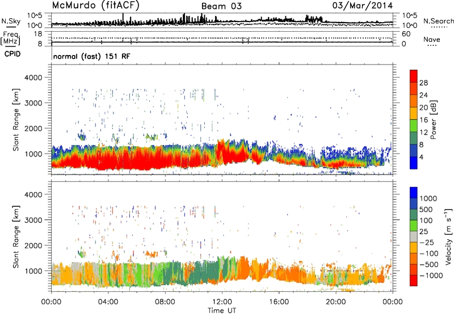The height and width of the screenshot is (314, 454).
Task: Click the '04:00' time tick label
Action: click(x=108, y=302)
